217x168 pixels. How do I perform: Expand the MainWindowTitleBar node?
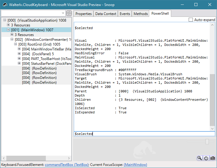click(19, 49)
